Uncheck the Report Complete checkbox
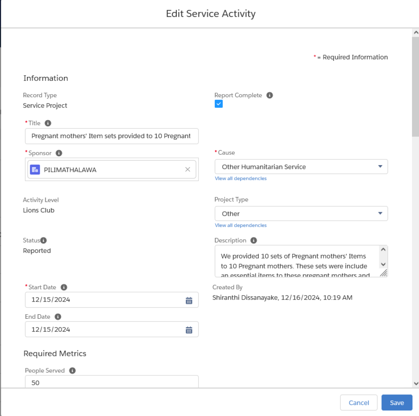Viewport: 419px width, 416px height. 219,104
